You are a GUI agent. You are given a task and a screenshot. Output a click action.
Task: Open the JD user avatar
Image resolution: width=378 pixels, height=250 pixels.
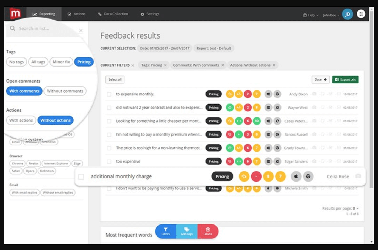point(348,14)
